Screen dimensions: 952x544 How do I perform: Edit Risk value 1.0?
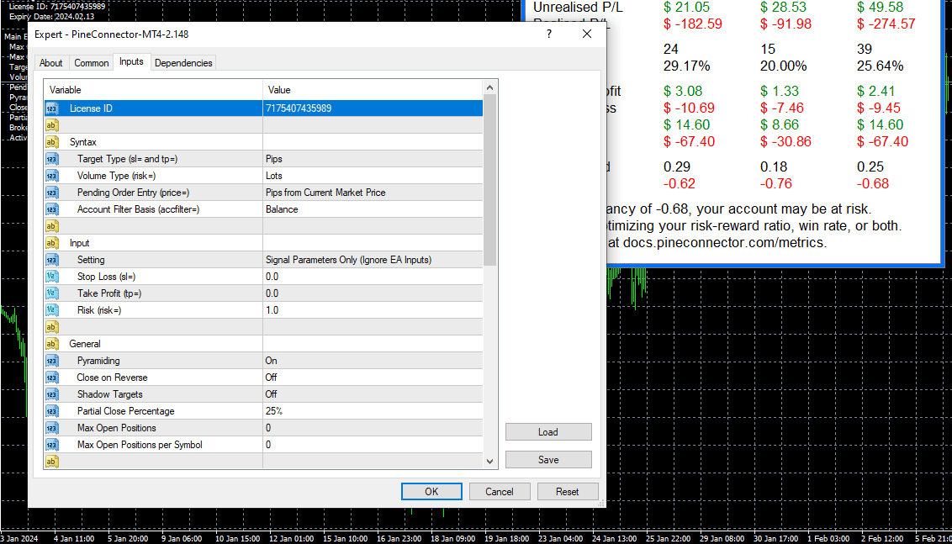pos(373,310)
